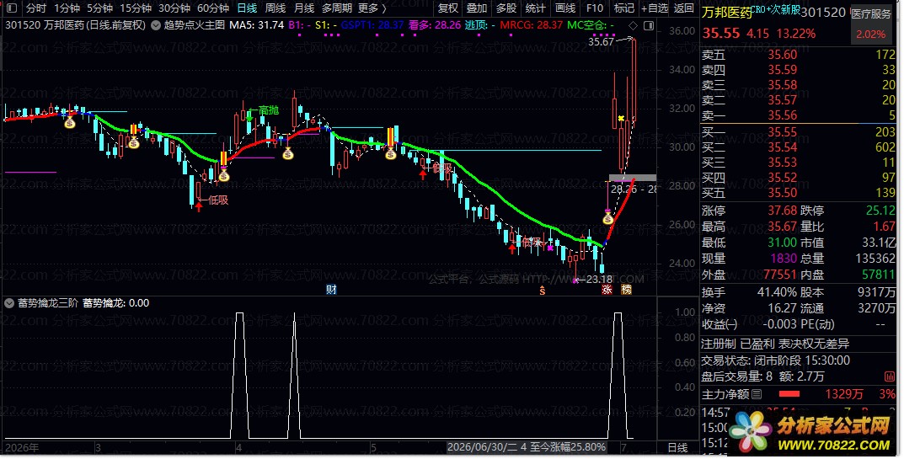Click the orange S marker under the chart

pos(542,291)
